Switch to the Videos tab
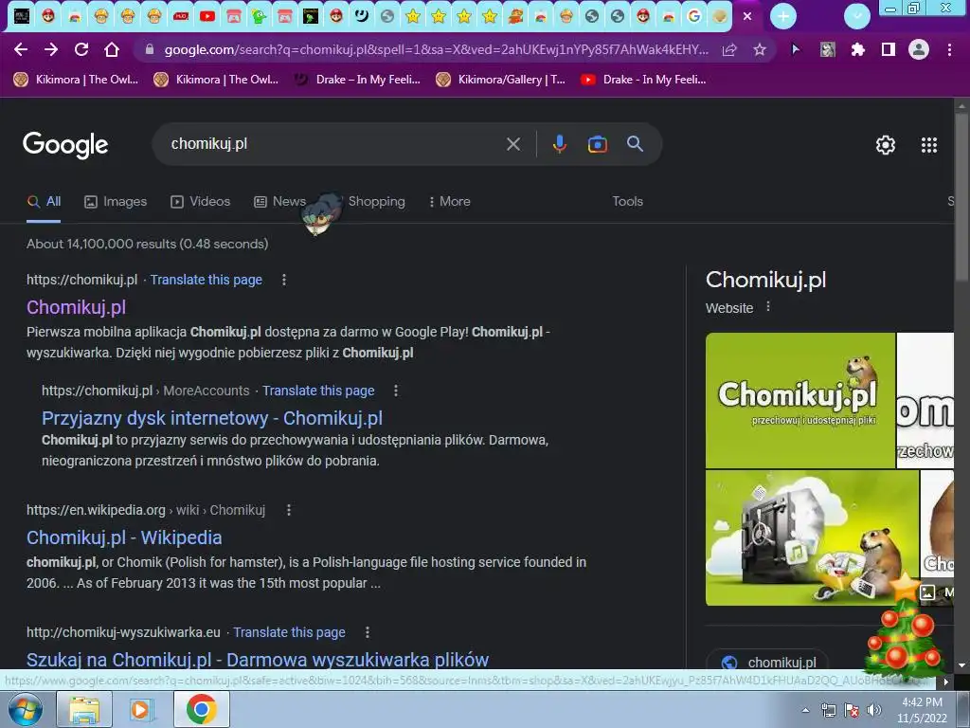Viewport: 970px width, 728px height. click(201, 201)
